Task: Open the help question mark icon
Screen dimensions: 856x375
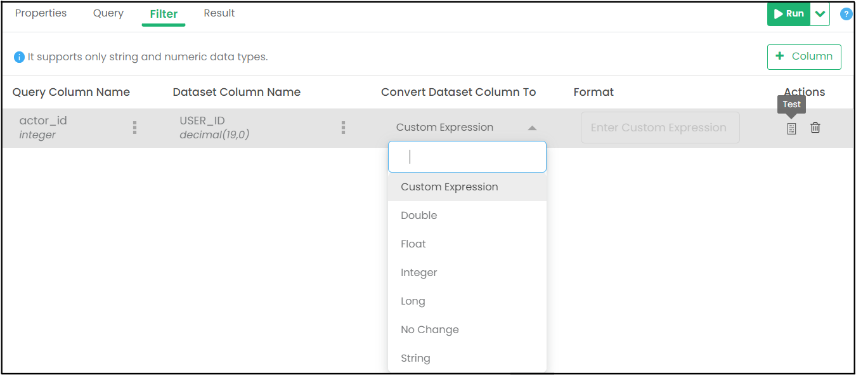Action: point(846,14)
